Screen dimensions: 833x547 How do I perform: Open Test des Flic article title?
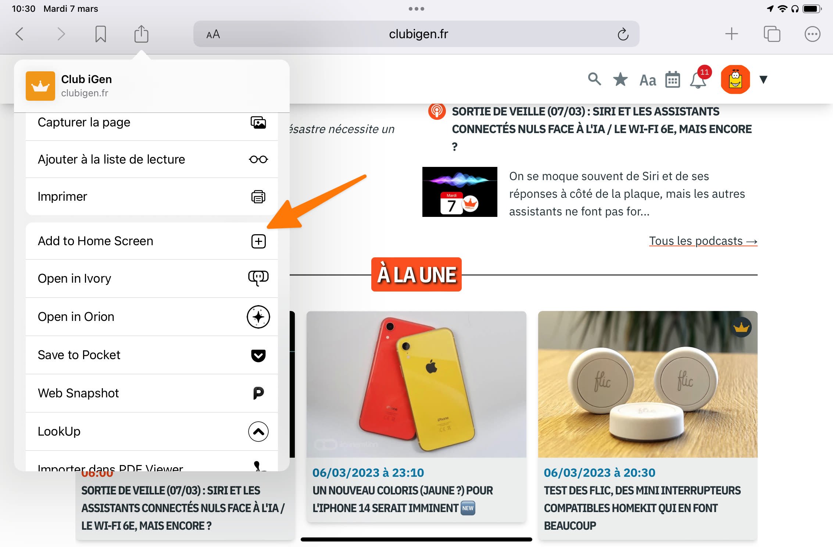click(x=642, y=508)
